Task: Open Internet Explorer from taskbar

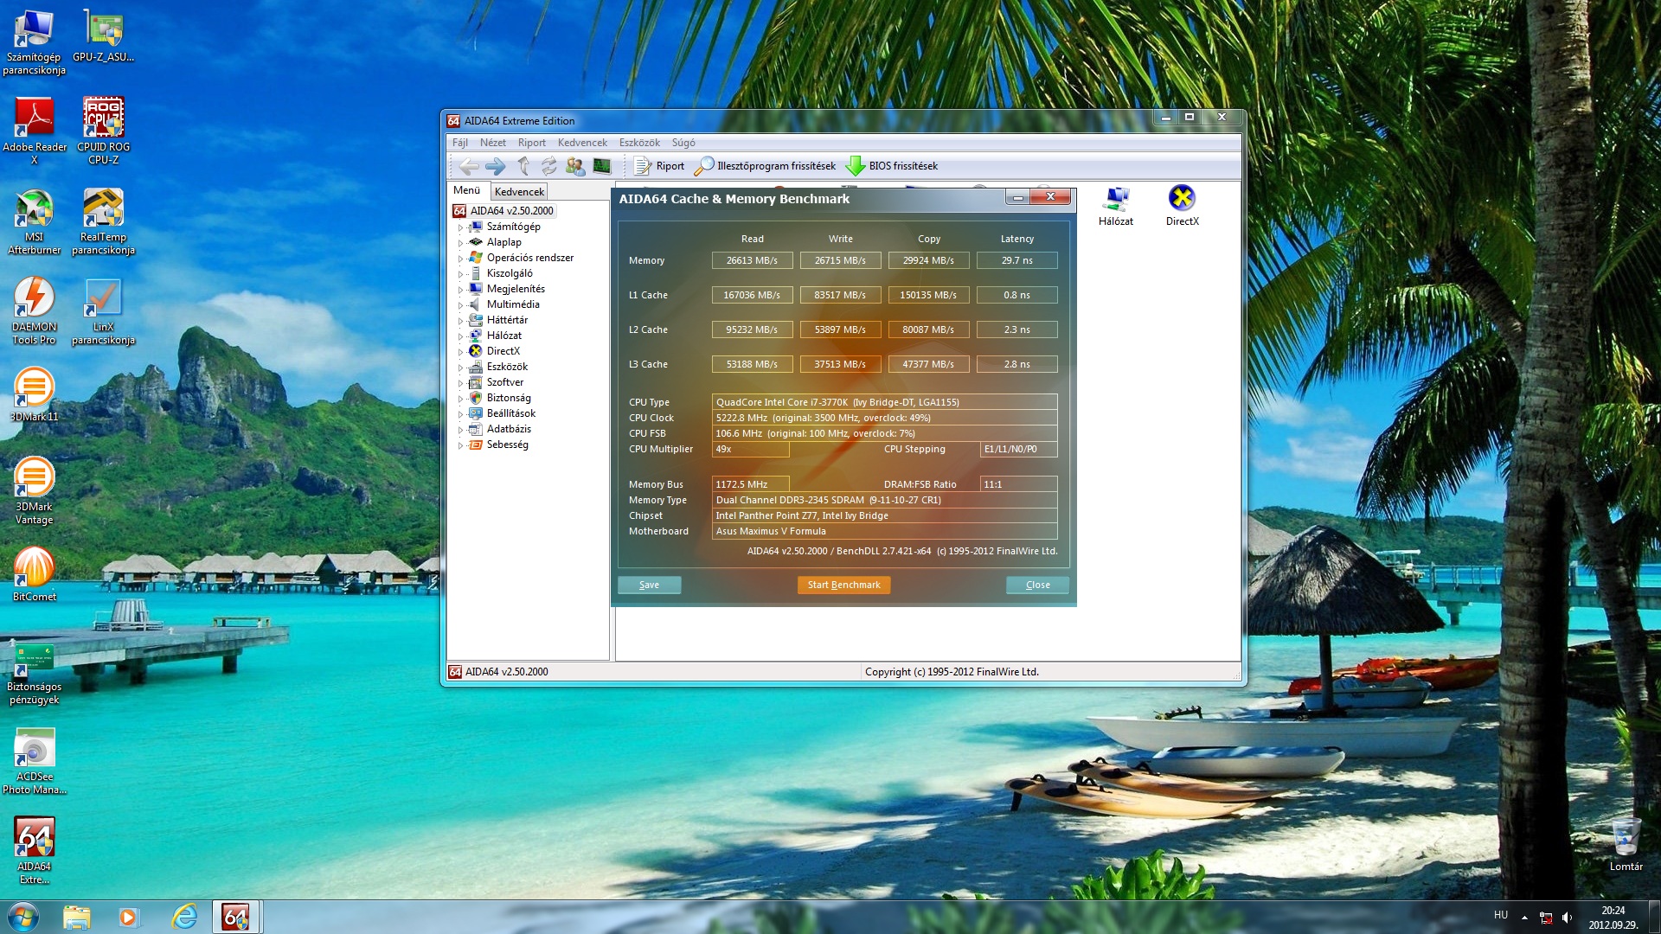Action: click(184, 917)
